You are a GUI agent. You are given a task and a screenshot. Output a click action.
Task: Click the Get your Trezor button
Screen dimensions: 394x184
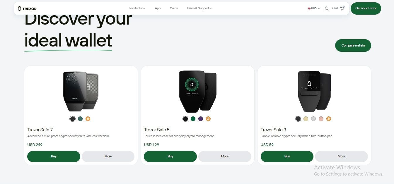[366, 8]
